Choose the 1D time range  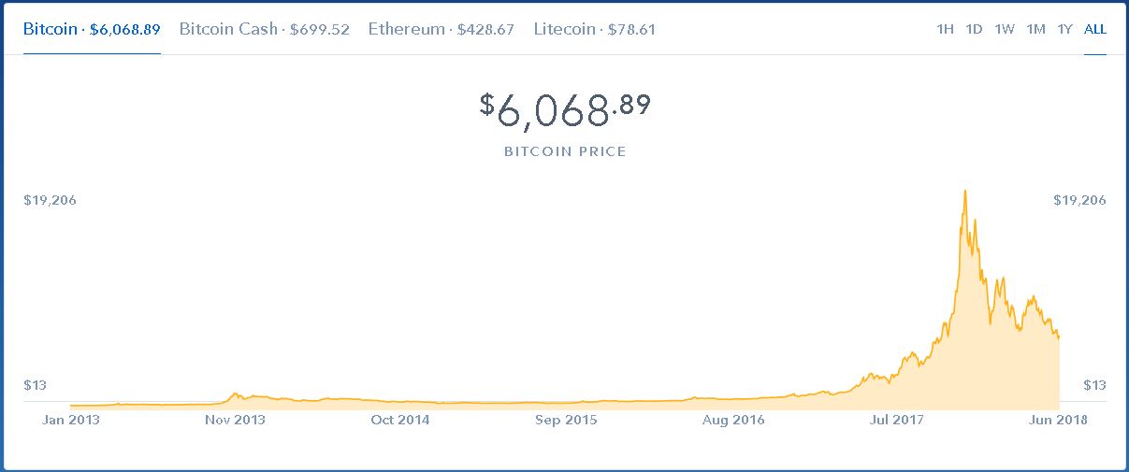click(974, 29)
